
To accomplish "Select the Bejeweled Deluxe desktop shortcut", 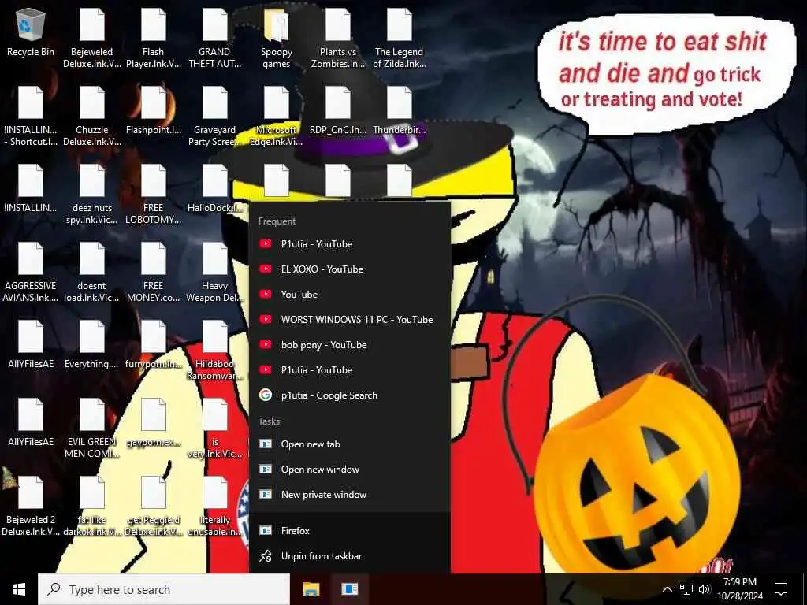I will click(92, 39).
